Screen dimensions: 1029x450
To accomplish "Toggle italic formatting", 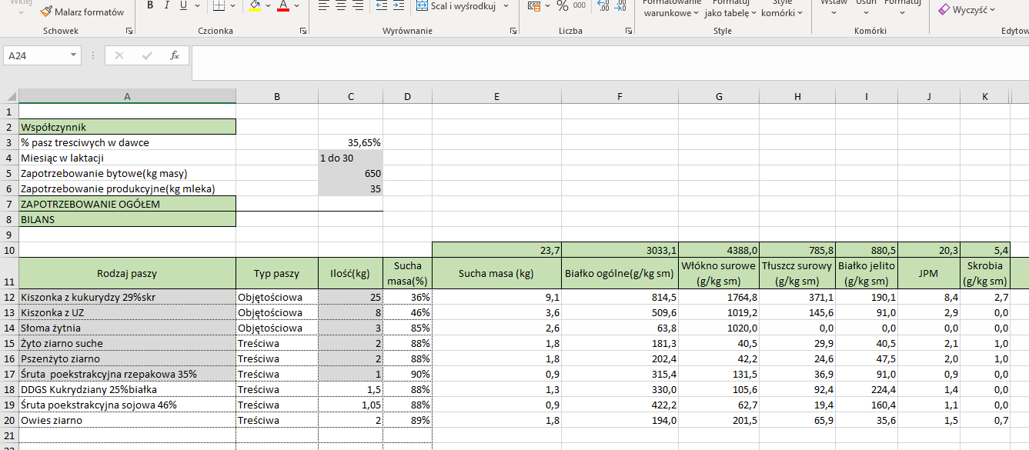I will tap(166, 5).
